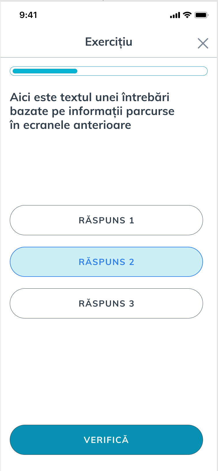This screenshot has height=471, width=218.
Task: Click the empty part of the progress bar
Action: click(142, 71)
